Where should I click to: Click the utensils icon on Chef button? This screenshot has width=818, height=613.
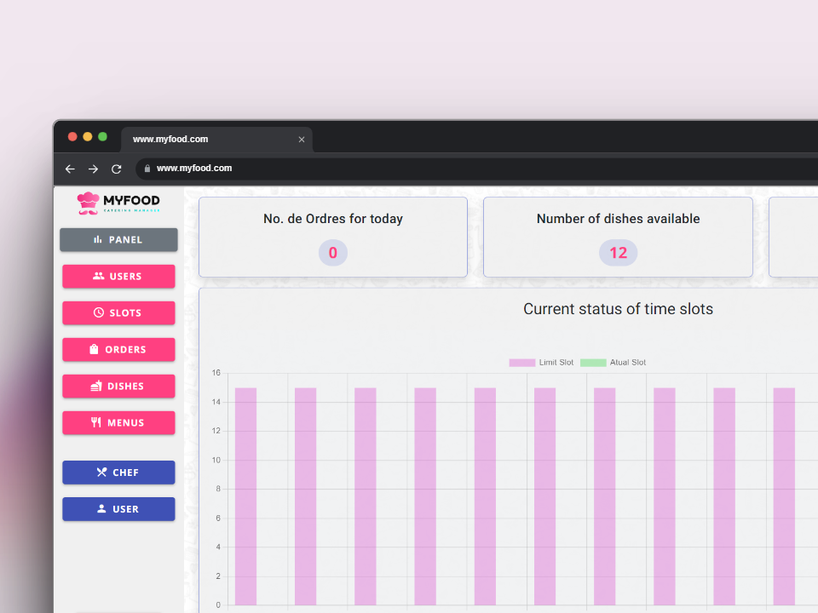click(x=101, y=473)
